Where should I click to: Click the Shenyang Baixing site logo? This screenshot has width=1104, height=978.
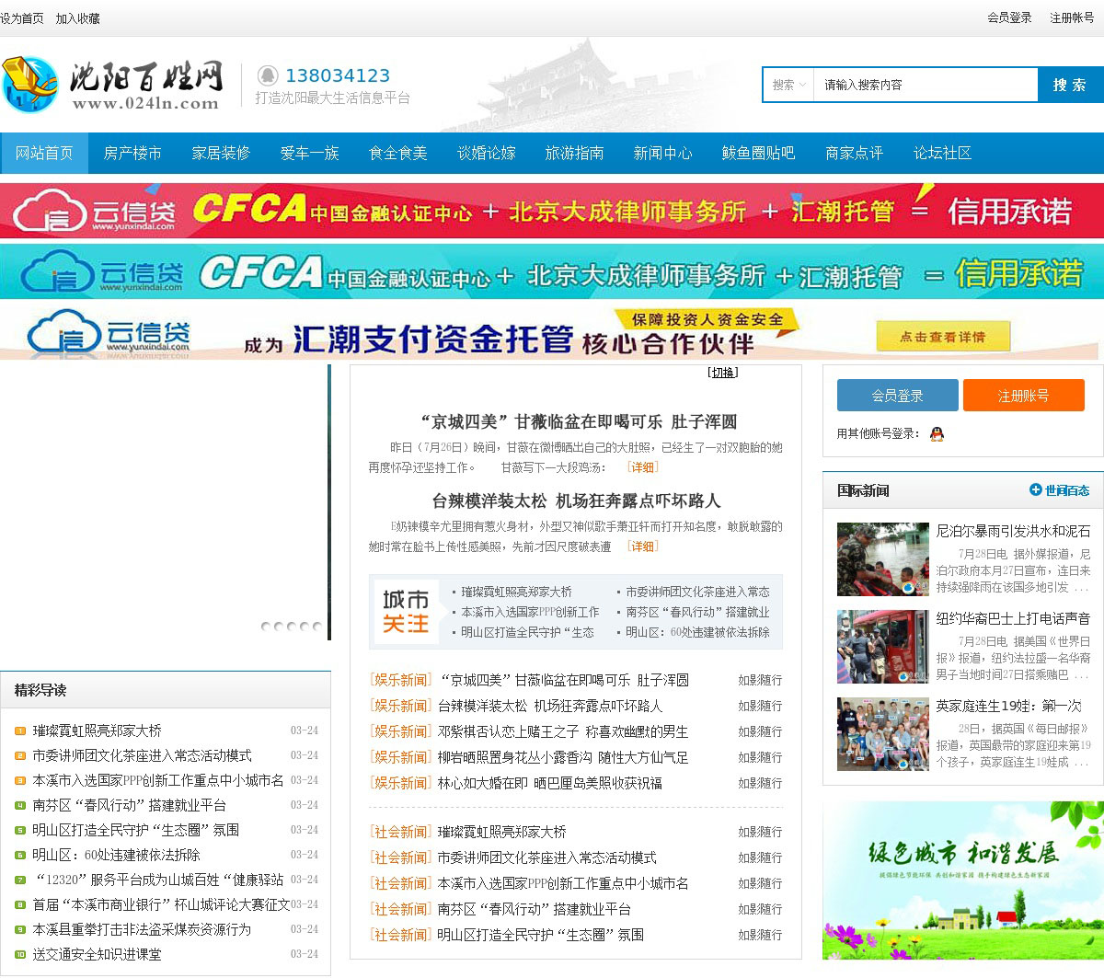[112, 85]
